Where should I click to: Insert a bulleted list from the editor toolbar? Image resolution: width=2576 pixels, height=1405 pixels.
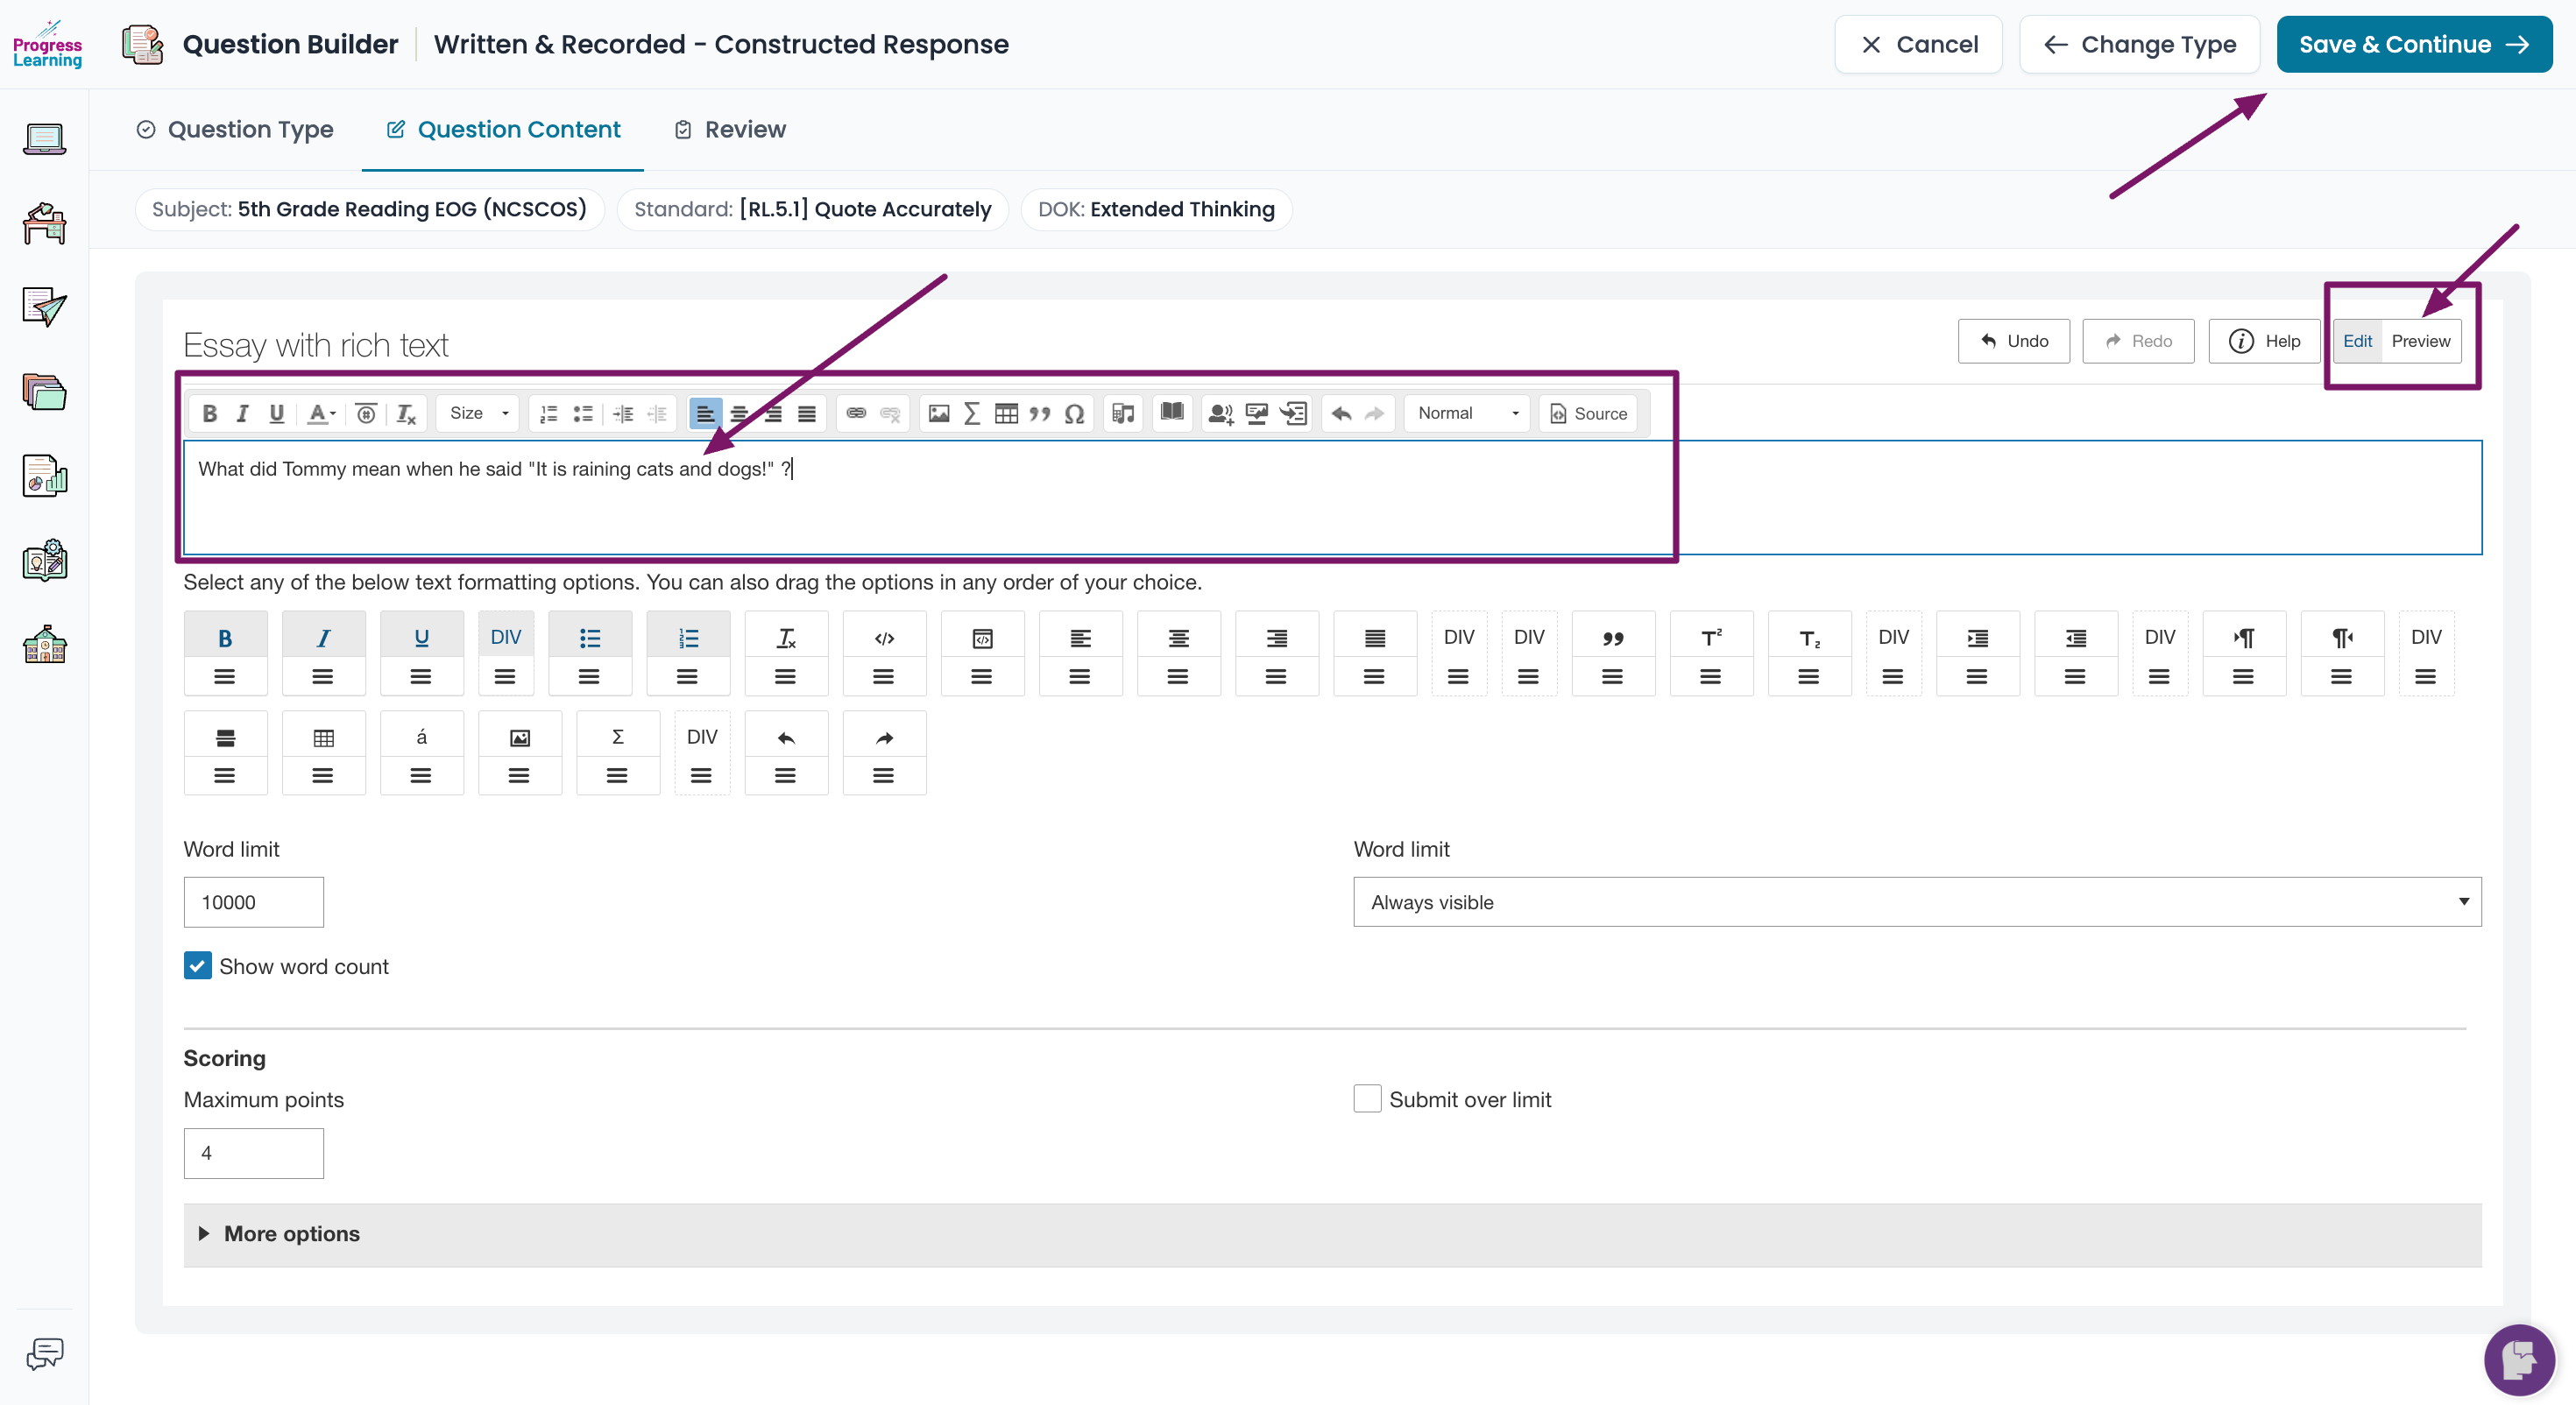point(583,413)
